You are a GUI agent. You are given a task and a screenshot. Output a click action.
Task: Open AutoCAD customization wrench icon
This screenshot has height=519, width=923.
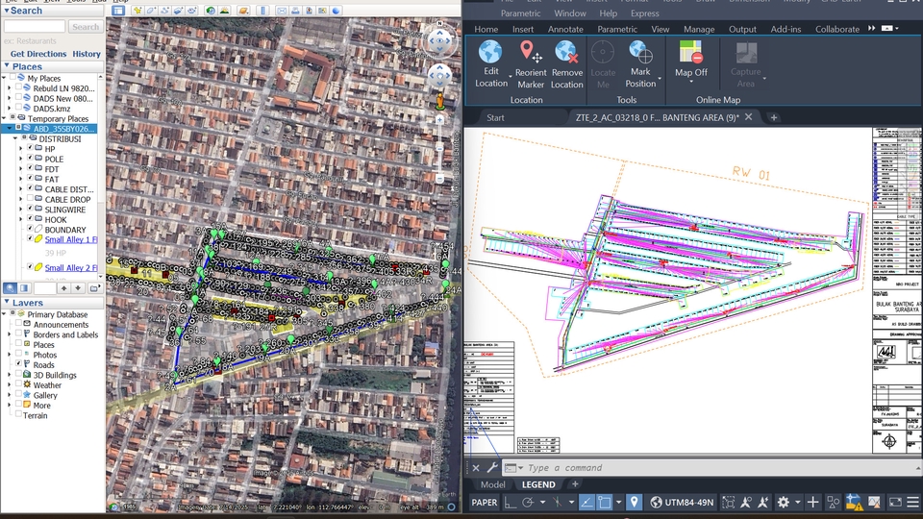pyautogui.click(x=491, y=467)
